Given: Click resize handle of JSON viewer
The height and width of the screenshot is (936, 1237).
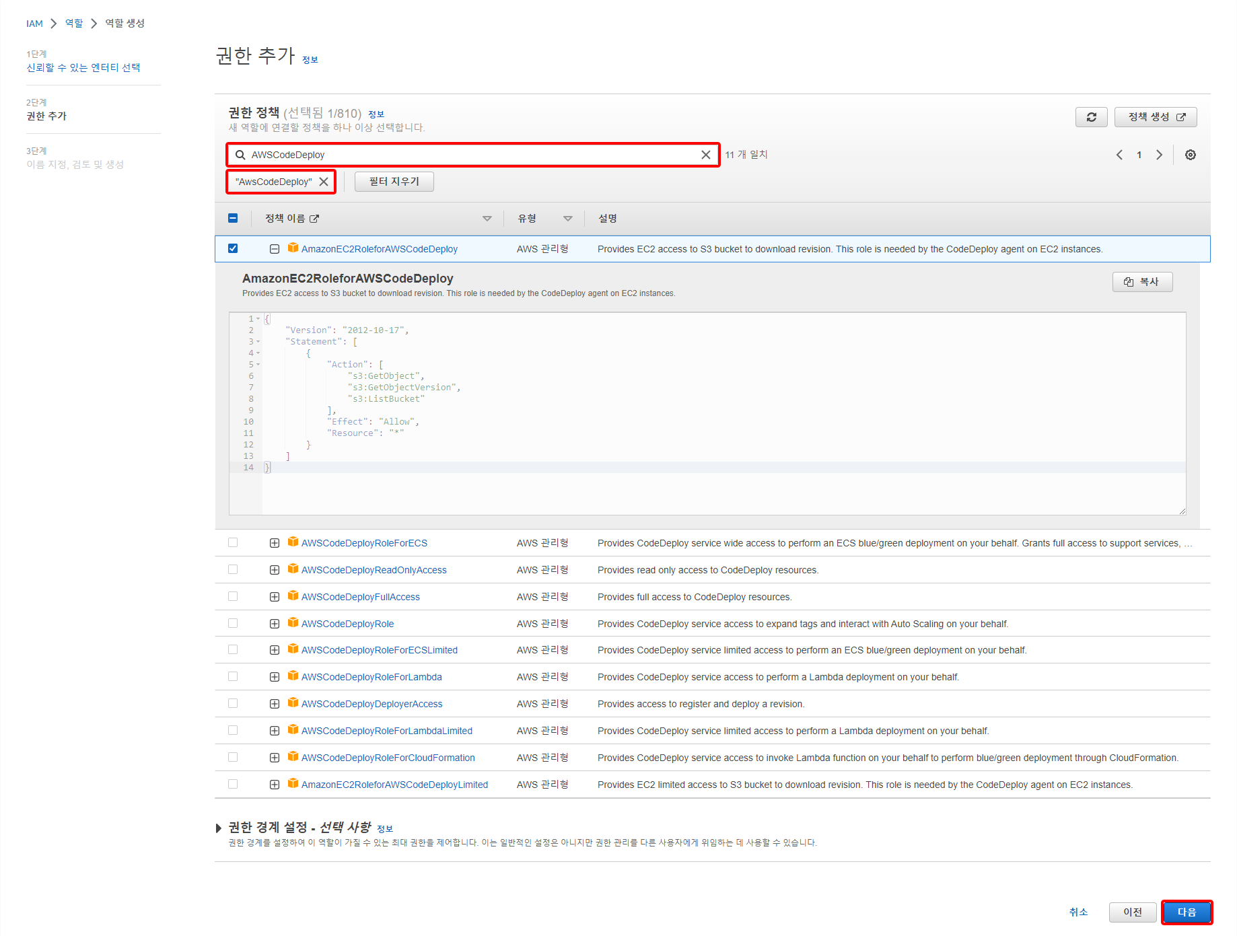Looking at the screenshot, I should [x=1182, y=511].
